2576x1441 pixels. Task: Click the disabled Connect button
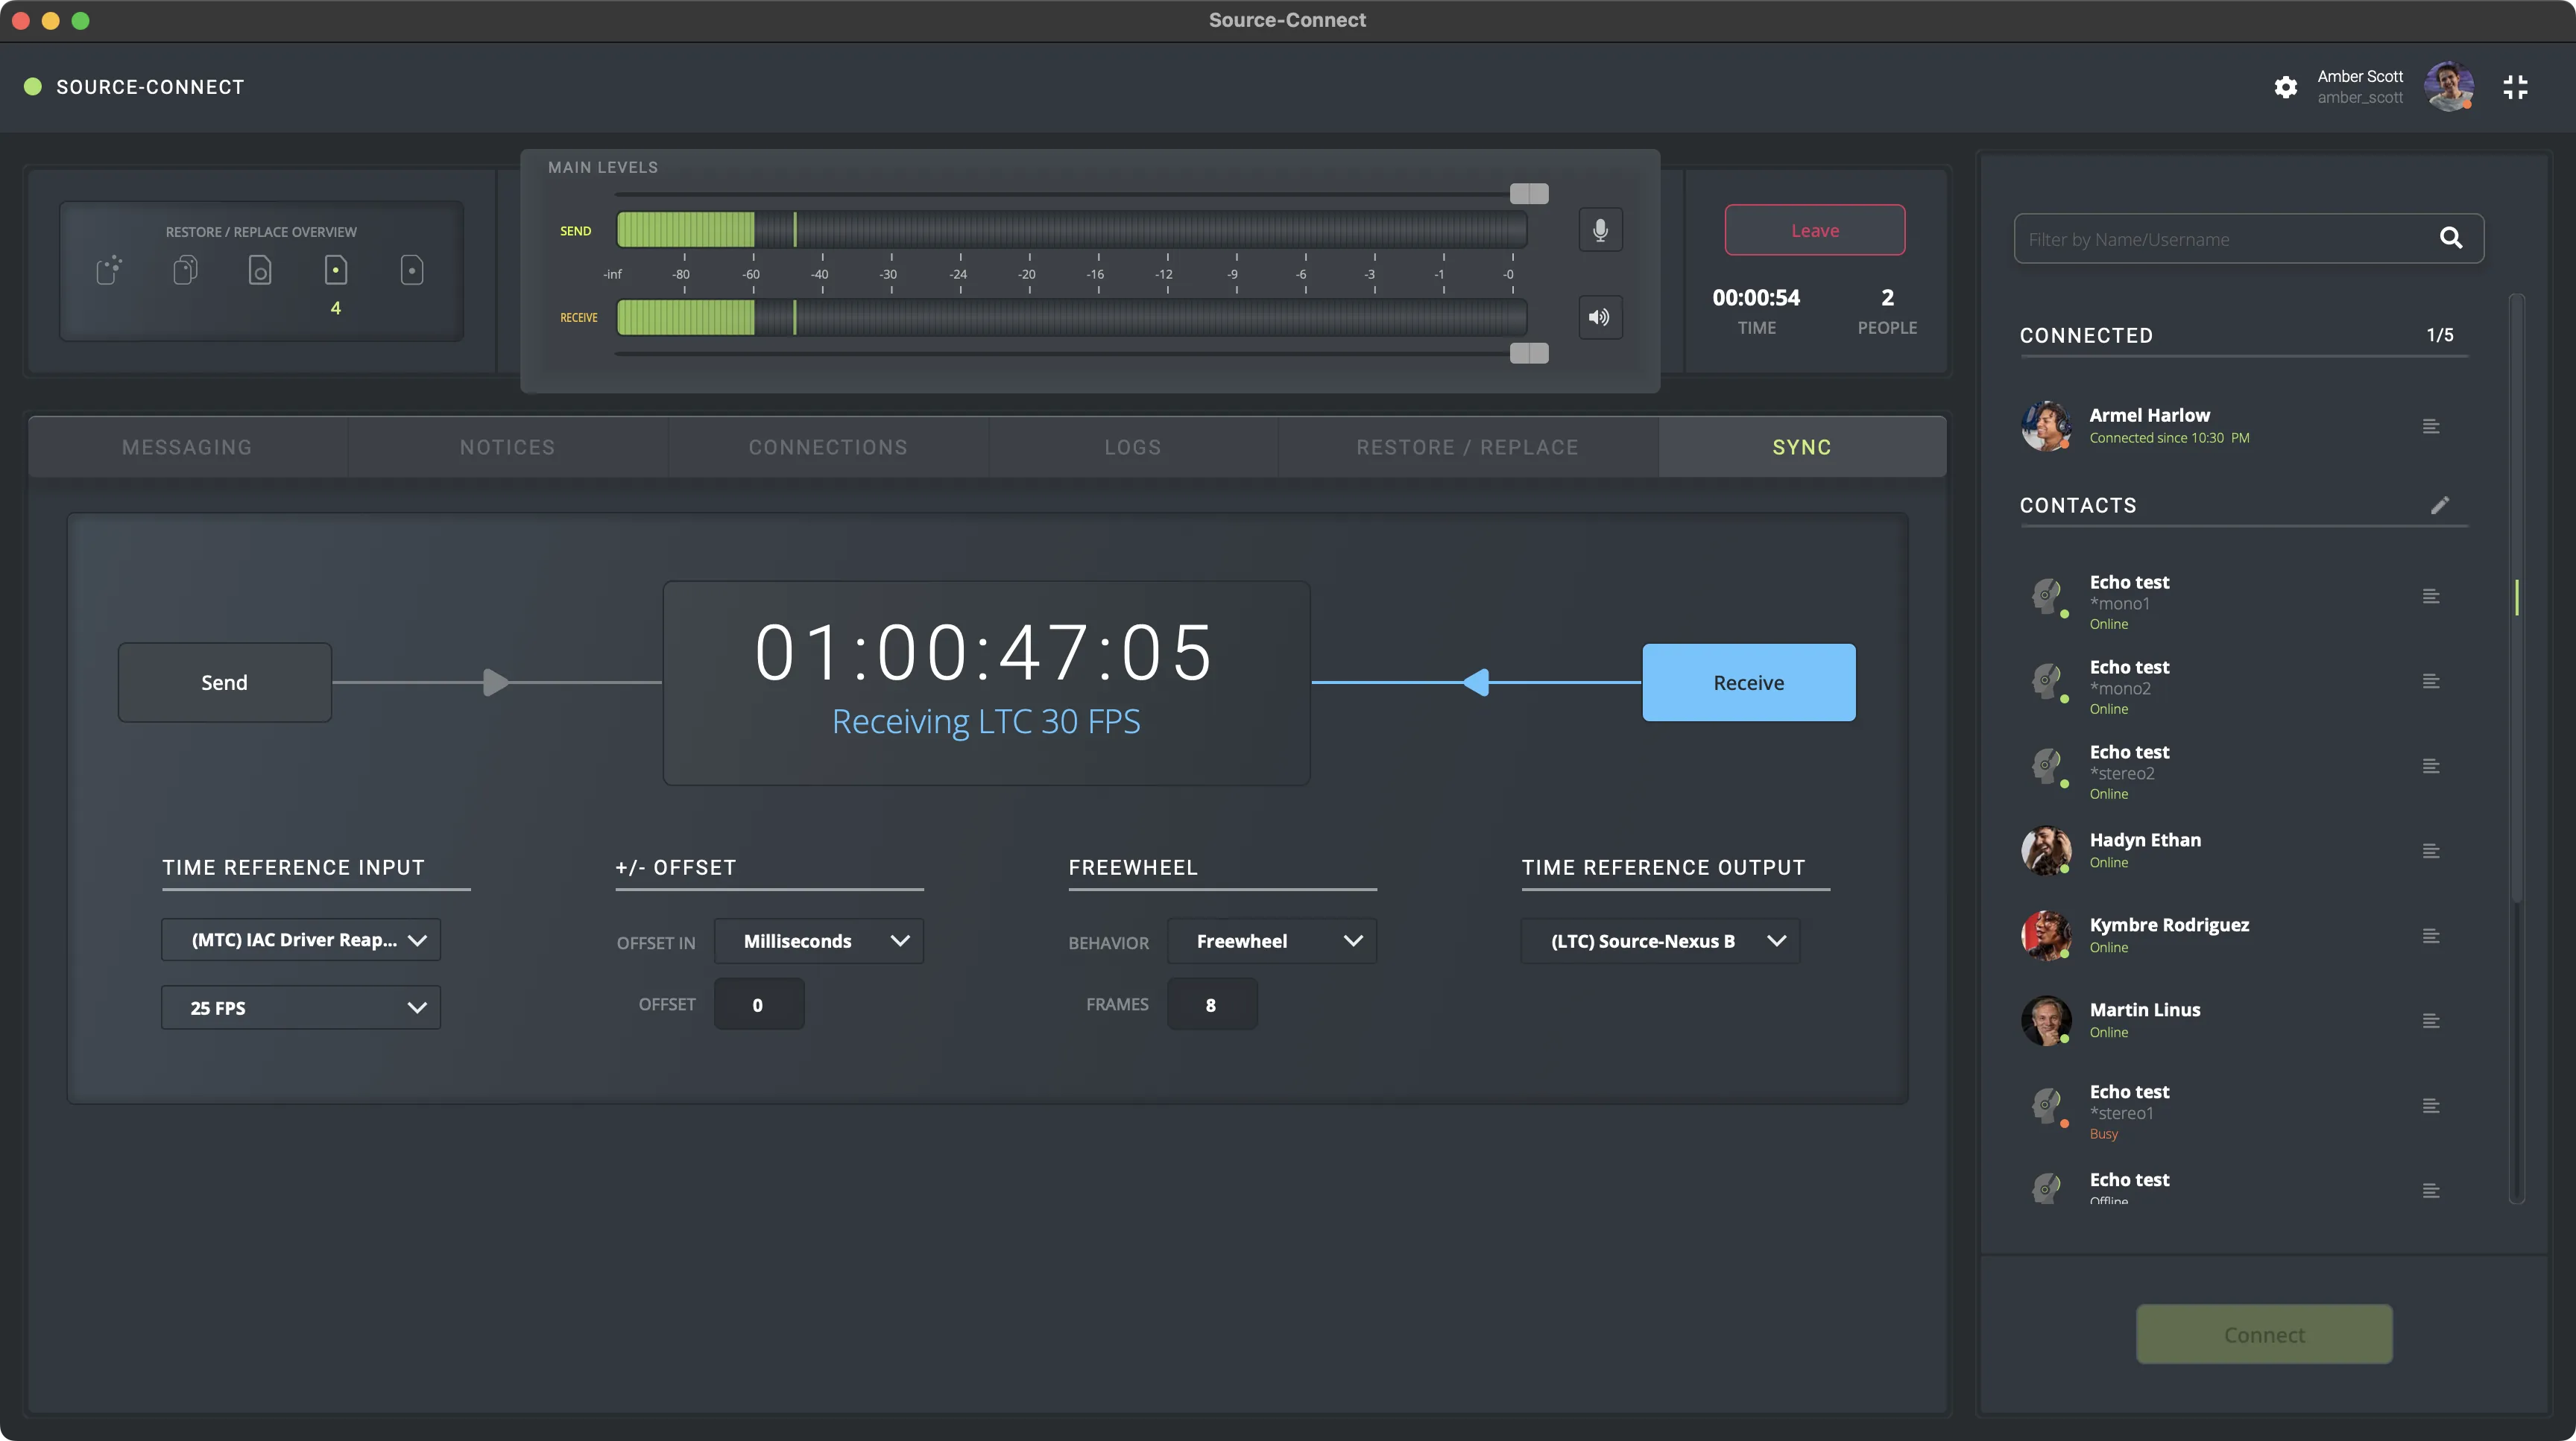tap(2264, 1334)
